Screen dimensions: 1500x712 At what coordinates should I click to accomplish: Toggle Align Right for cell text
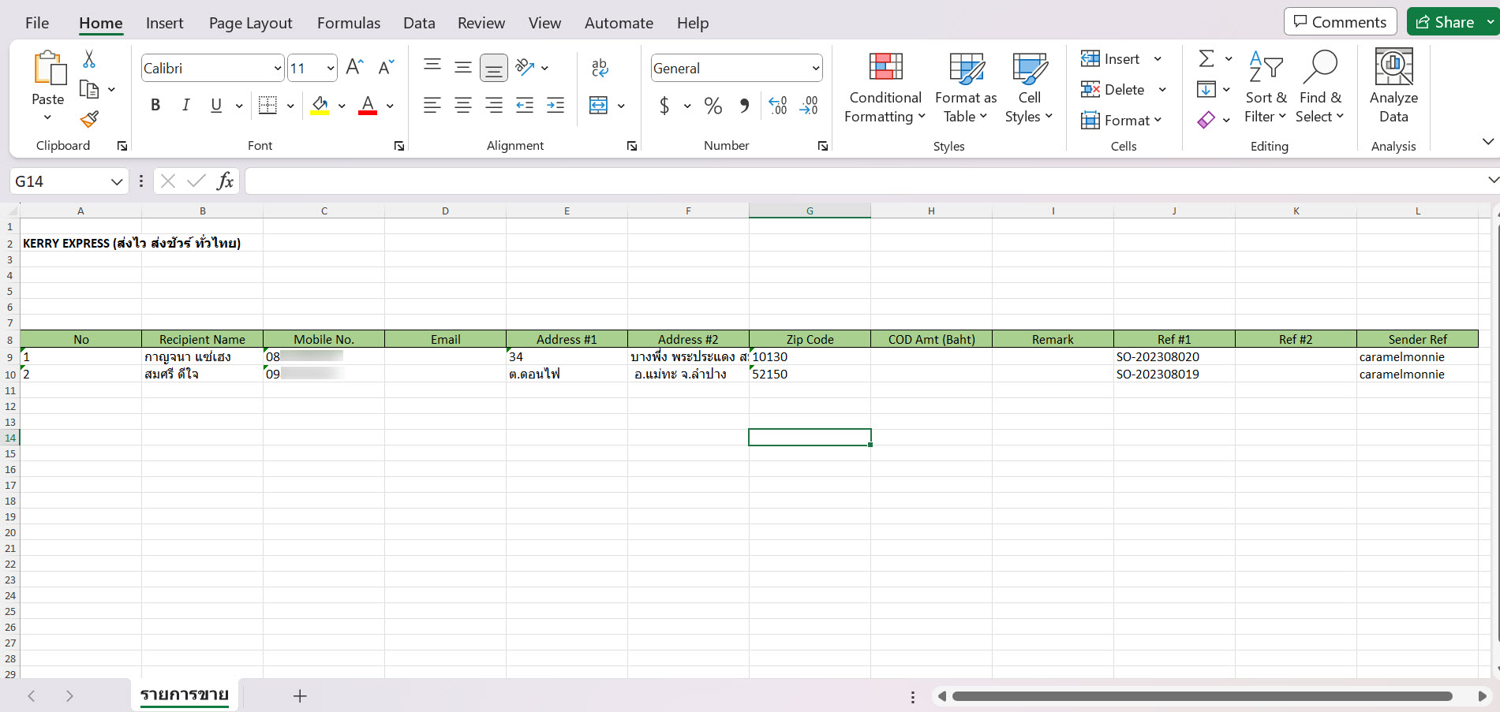[494, 105]
